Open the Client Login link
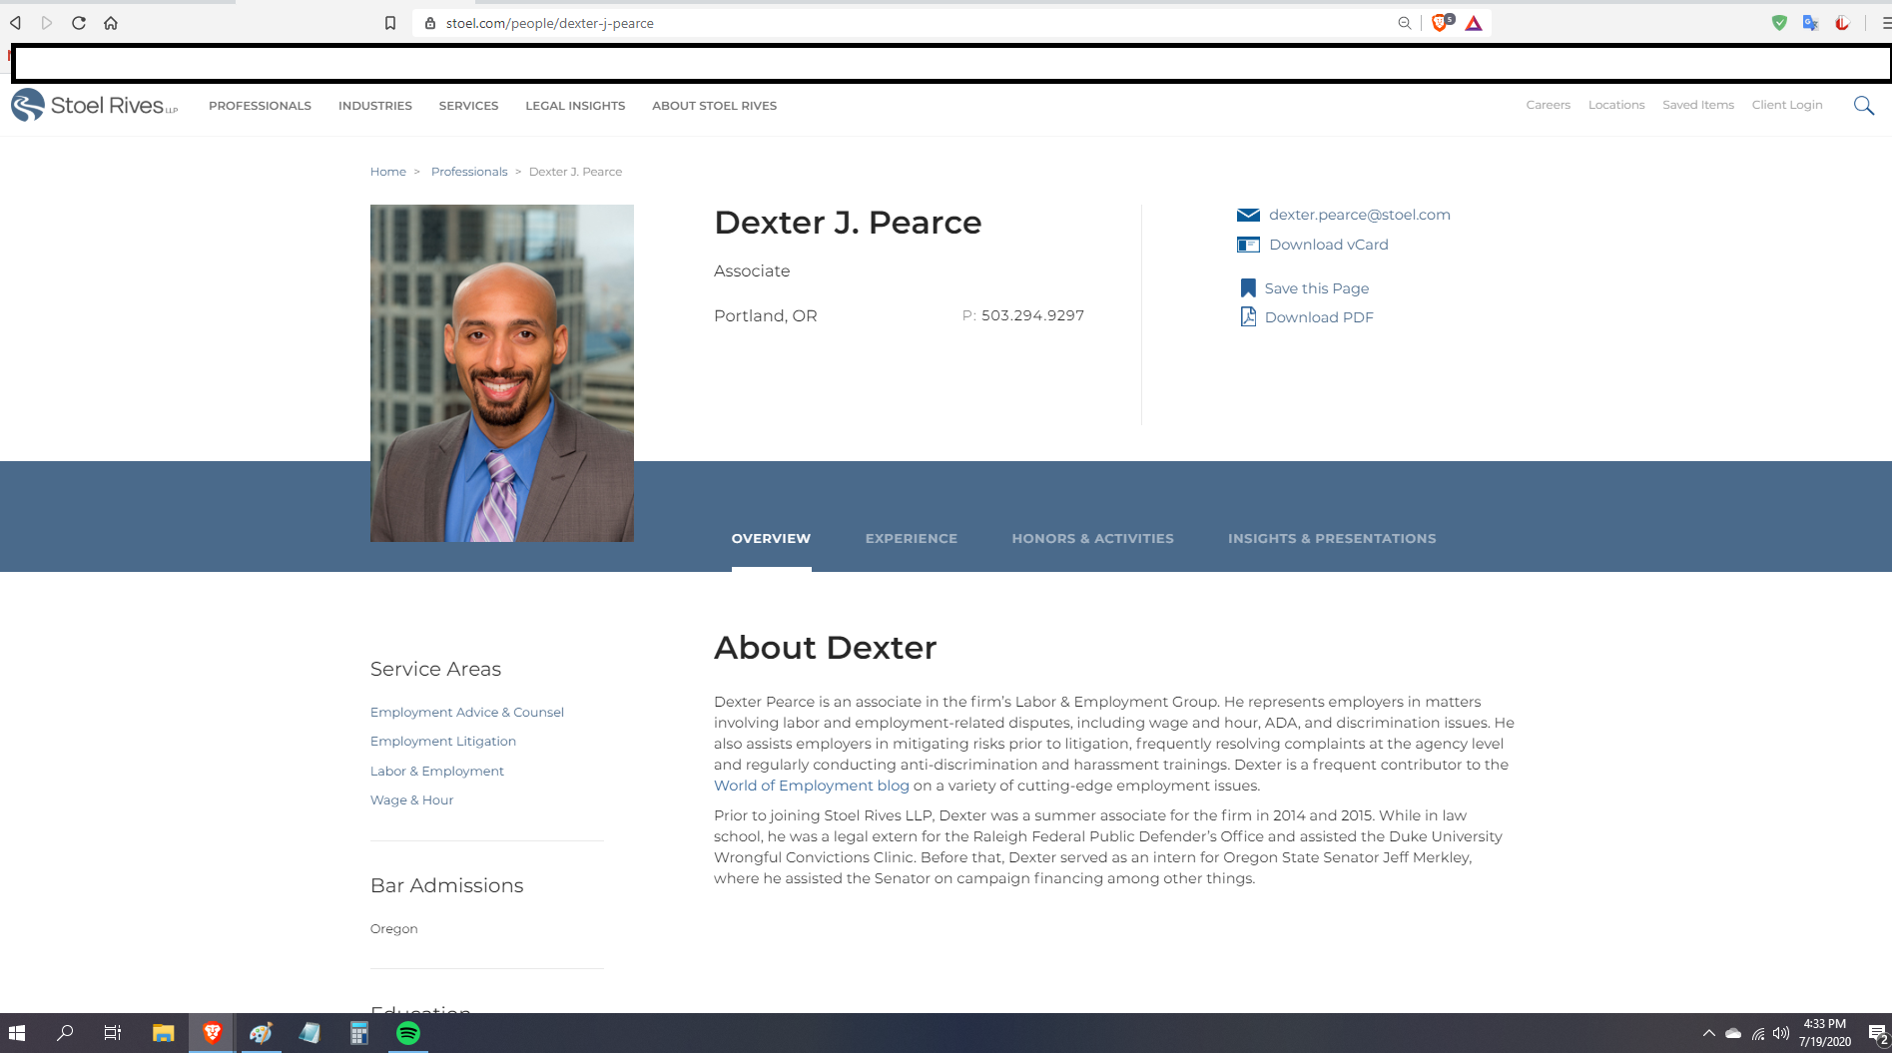Image resolution: width=1892 pixels, height=1053 pixels. [x=1786, y=105]
